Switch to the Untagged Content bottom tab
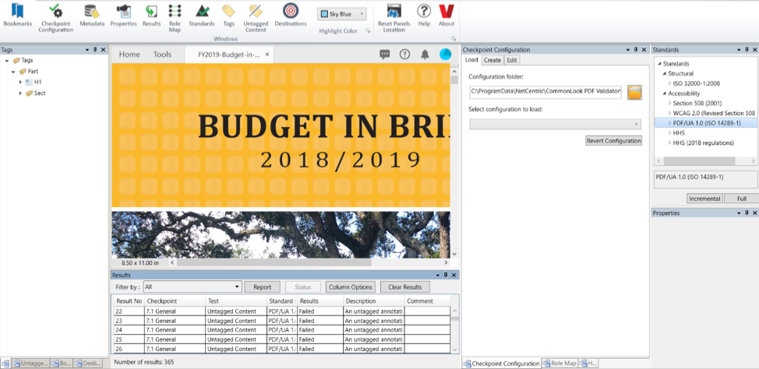Viewport: 759px width, 369px height. [x=30, y=364]
